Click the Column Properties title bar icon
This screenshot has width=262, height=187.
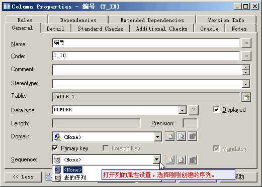[x=7, y=7]
